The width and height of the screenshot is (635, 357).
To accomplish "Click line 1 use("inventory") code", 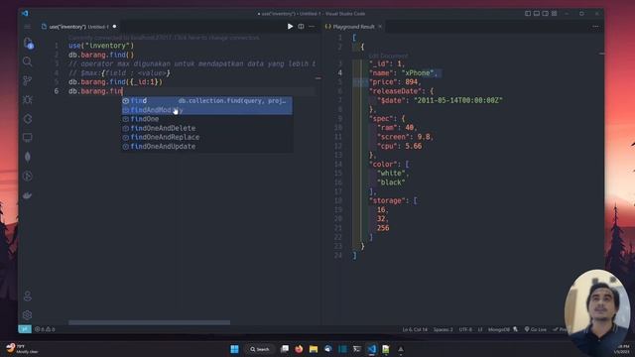I will [x=101, y=46].
